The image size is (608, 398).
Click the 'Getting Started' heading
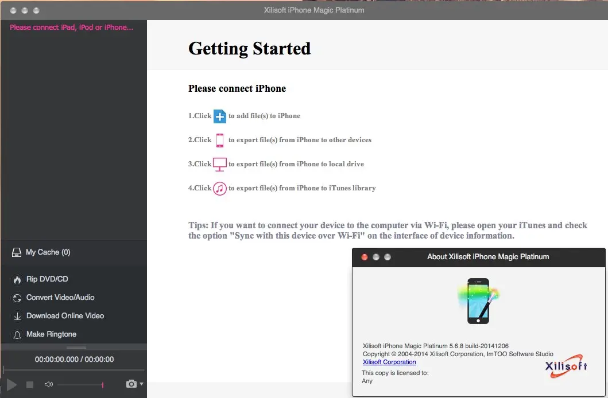[x=249, y=49]
